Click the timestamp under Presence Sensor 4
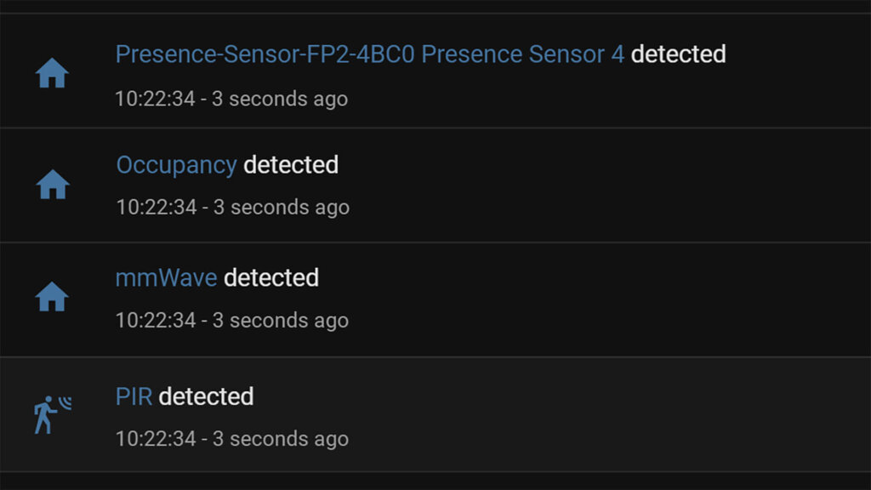 click(x=231, y=99)
